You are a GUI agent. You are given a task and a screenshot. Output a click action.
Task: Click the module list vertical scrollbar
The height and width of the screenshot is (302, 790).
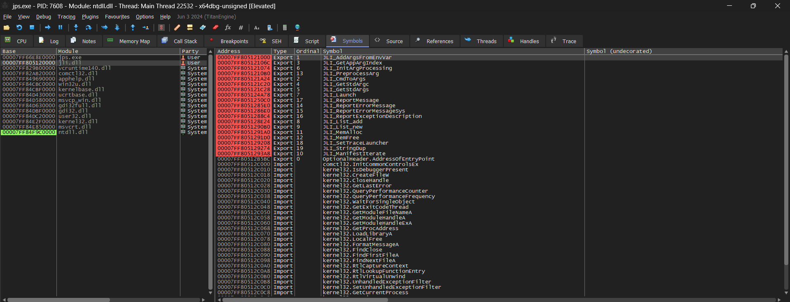210,172
